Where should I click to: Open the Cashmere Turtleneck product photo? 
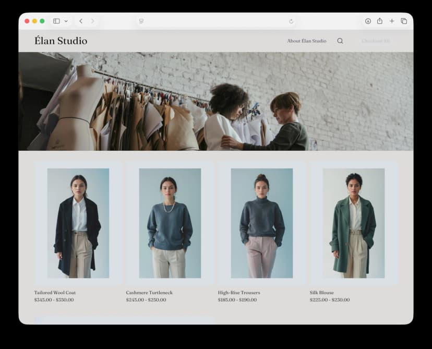(170, 223)
